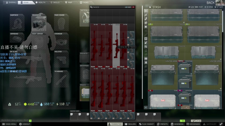Open the Handbook
This screenshot has width=225, height=126.
(x=177, y=124)
